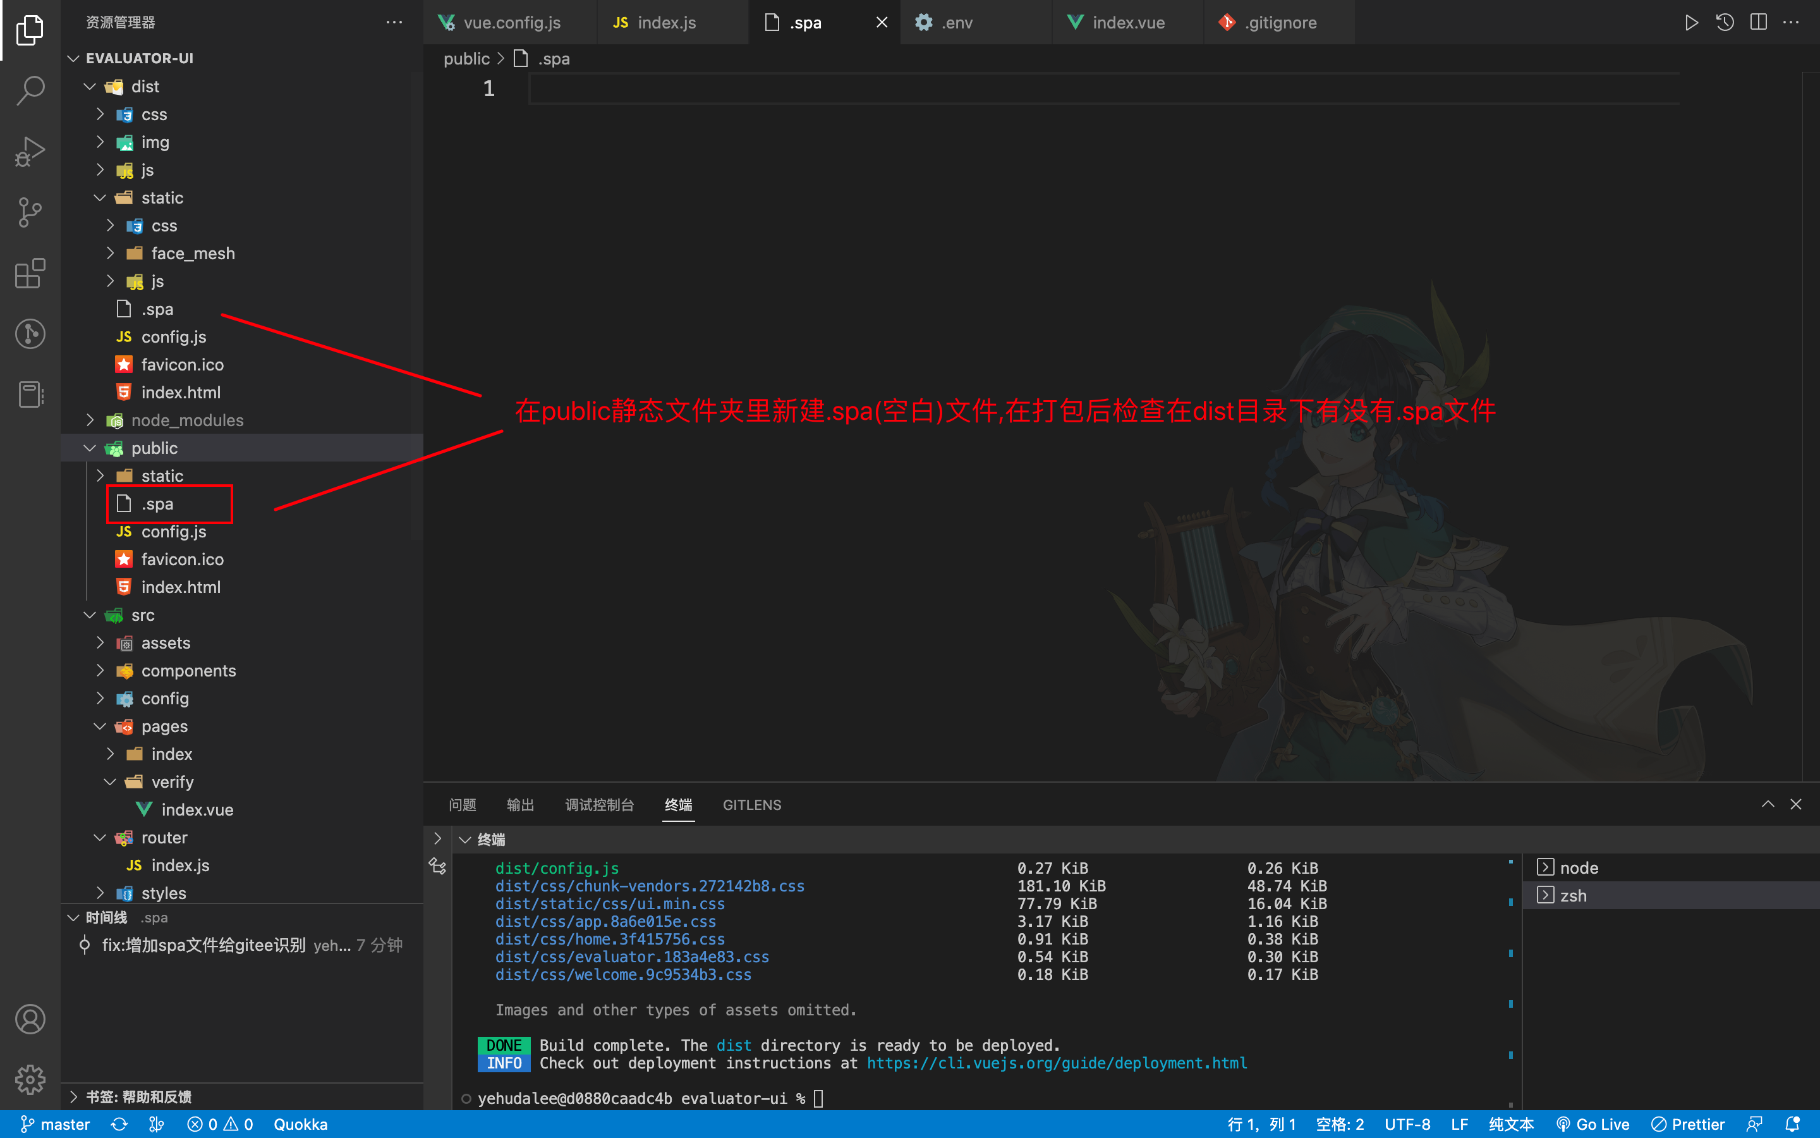Open Run and Debug view
The height and width of the screenshot is (1138, 1820).
pos(30,151)
